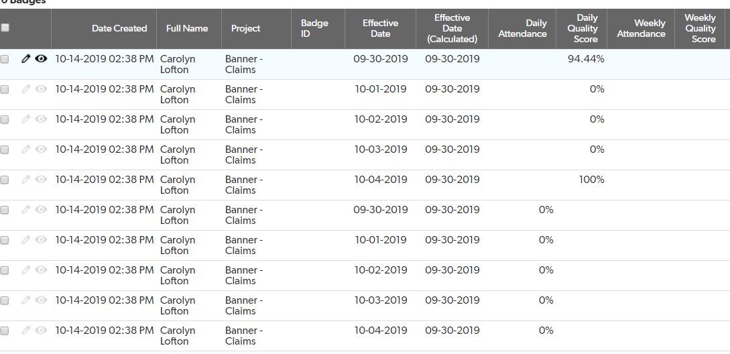This screenshot has width=730, height=354.
Task: Sort by the Effective Date (Calculated) header
Action: (452, 28)
